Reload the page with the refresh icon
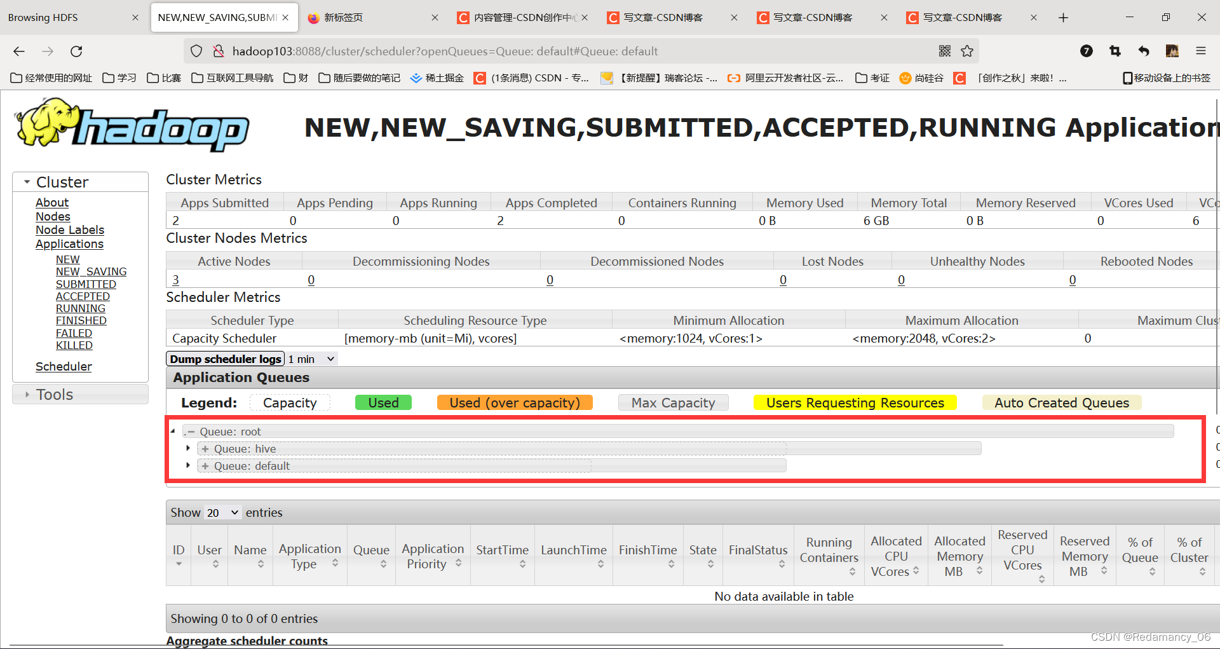The image size is (1220, 649). (x=76, y=51)
